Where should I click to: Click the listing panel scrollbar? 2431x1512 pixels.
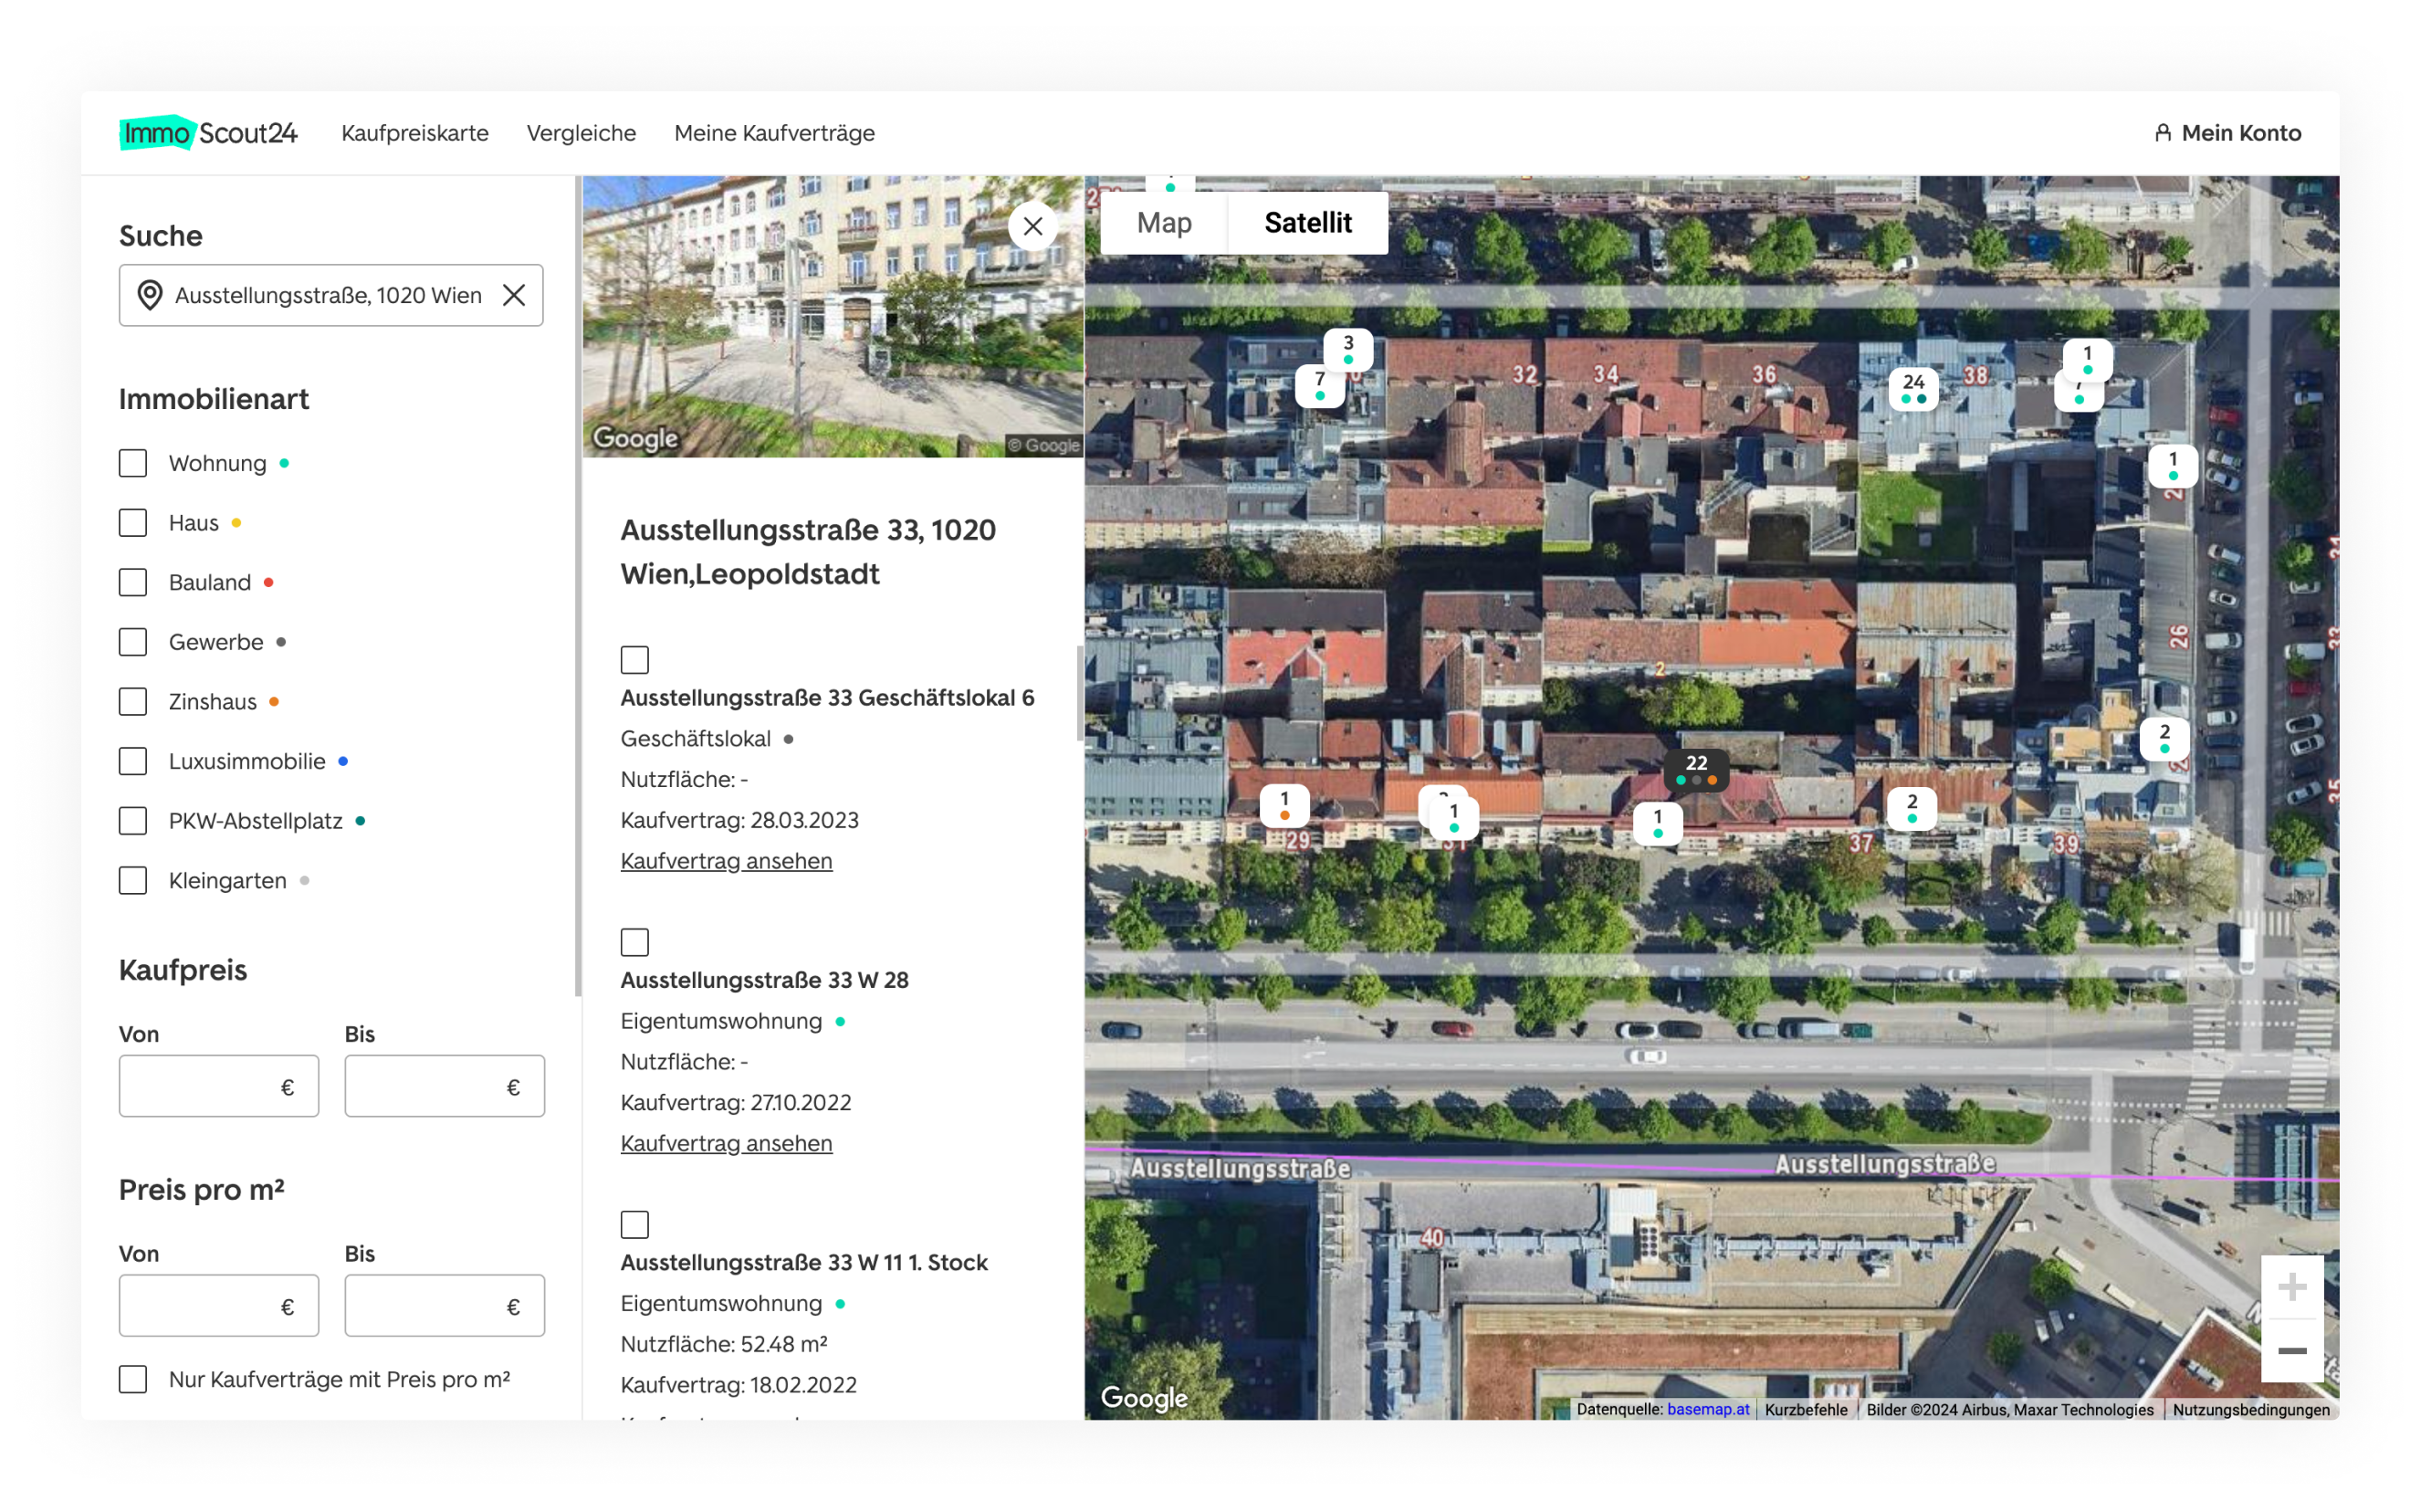point(1080,693)
